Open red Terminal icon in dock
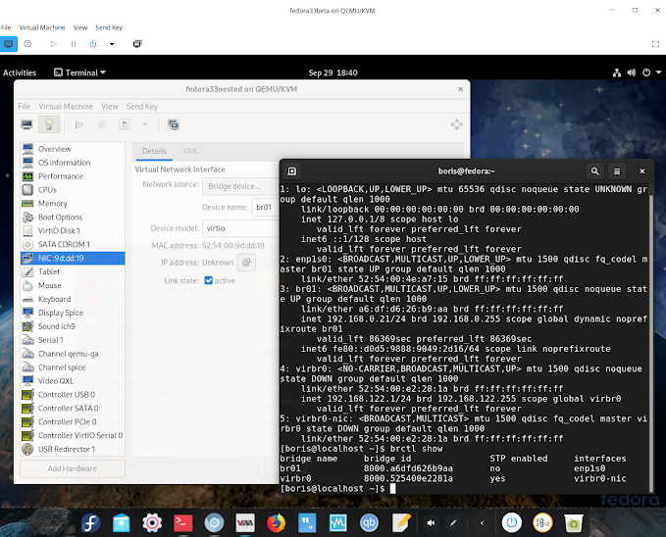666x537 pixels. (x=183, y=523)
